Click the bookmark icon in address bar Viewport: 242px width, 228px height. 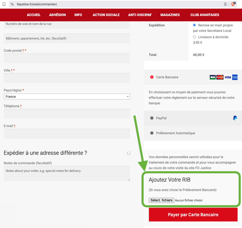tap(4, 4)
